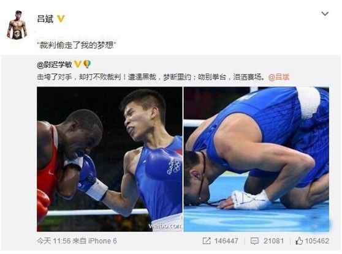Open the 吕斌 username profile link

[x=45, y=19]
